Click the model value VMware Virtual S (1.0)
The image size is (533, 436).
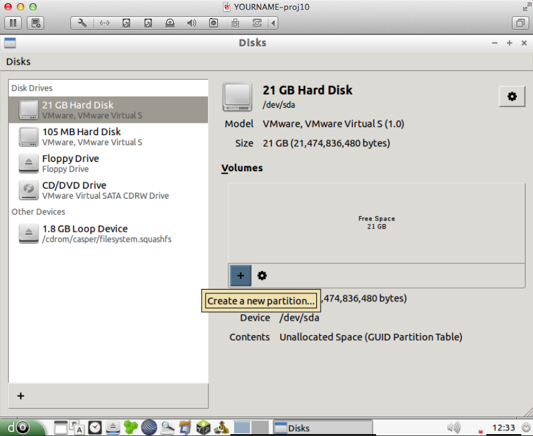tap(334, 124)
